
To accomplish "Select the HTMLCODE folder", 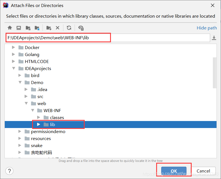I will 34,61.
